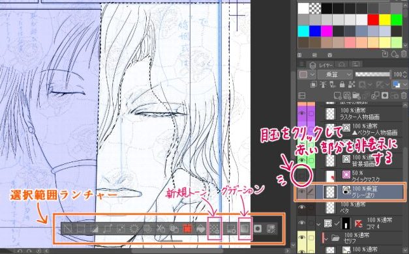The image size is (409, 254).
Task: Click Replace color icon under color set
Action: [385, 54]
